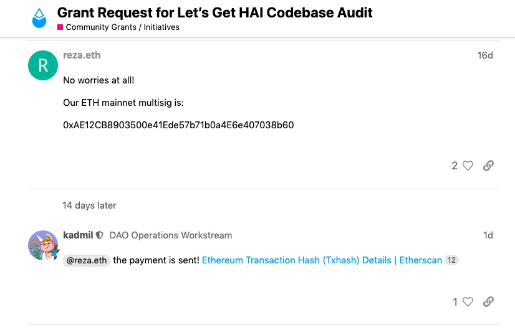
Task: Click the 1d post date timestamp
Action: (488, 235)
